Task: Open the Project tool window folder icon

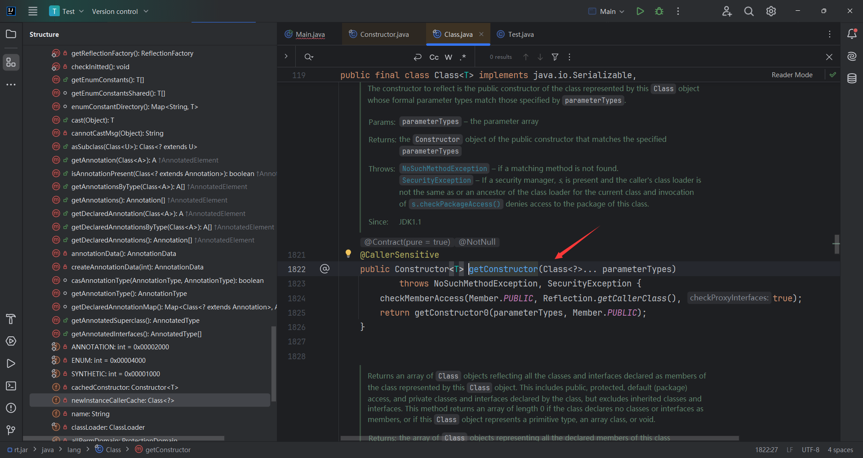Action: 11,34
